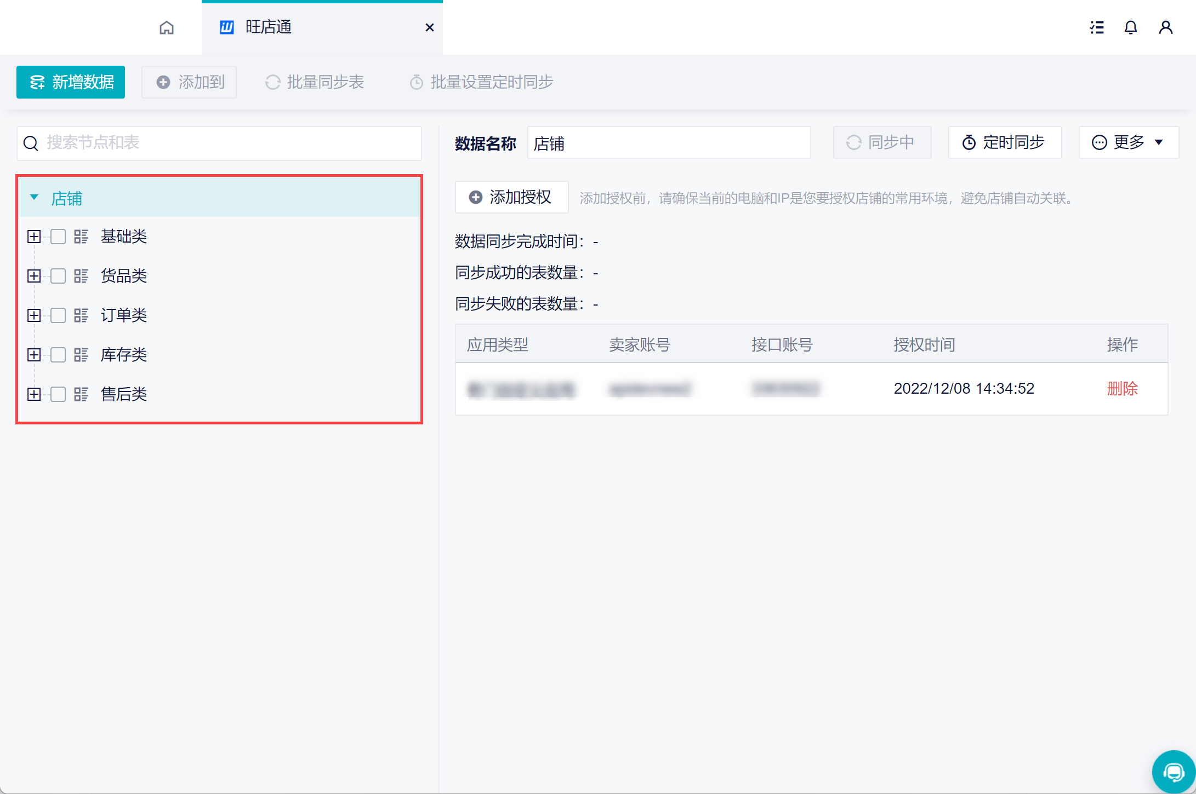Click the 新增数据 button
This screenshot has height=794, width=1196.
(71, 82)
